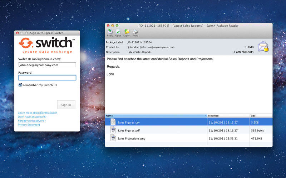Sort attachments by Name column header
Image resolution: width=286 pixels, height=178 pixels.
coord(156,116)
